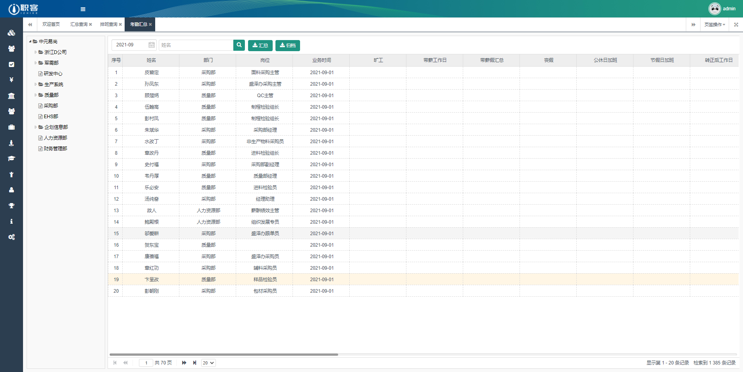Open the cubes module icon in sidebar
Viewport: 743px width, 372px height.
[x=12, y=33]
